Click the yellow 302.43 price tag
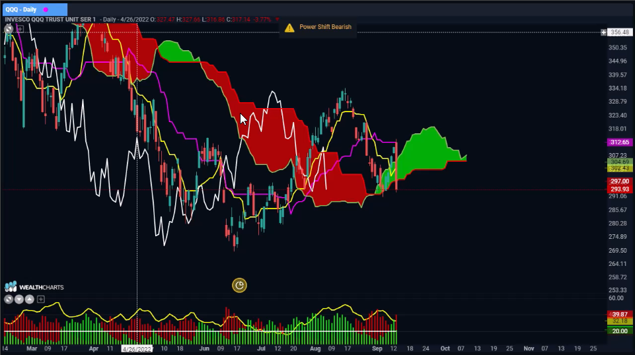Image resolution: width=635 pixels, height=355 pixels. pyautogui.click(x=619, y=168)
